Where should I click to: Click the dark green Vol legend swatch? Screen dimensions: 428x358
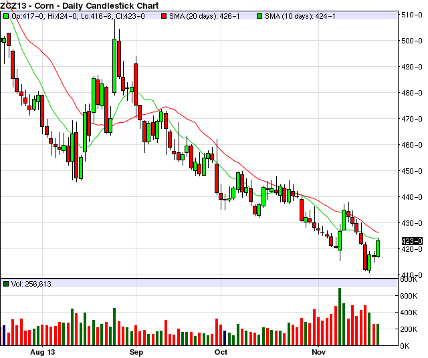6,284
